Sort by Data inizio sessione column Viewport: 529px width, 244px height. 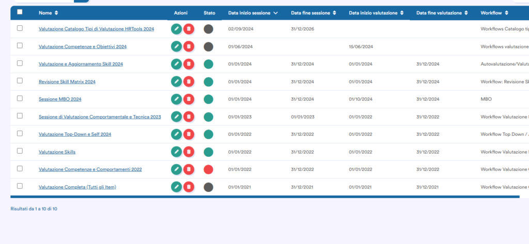(x=253, y=13)
